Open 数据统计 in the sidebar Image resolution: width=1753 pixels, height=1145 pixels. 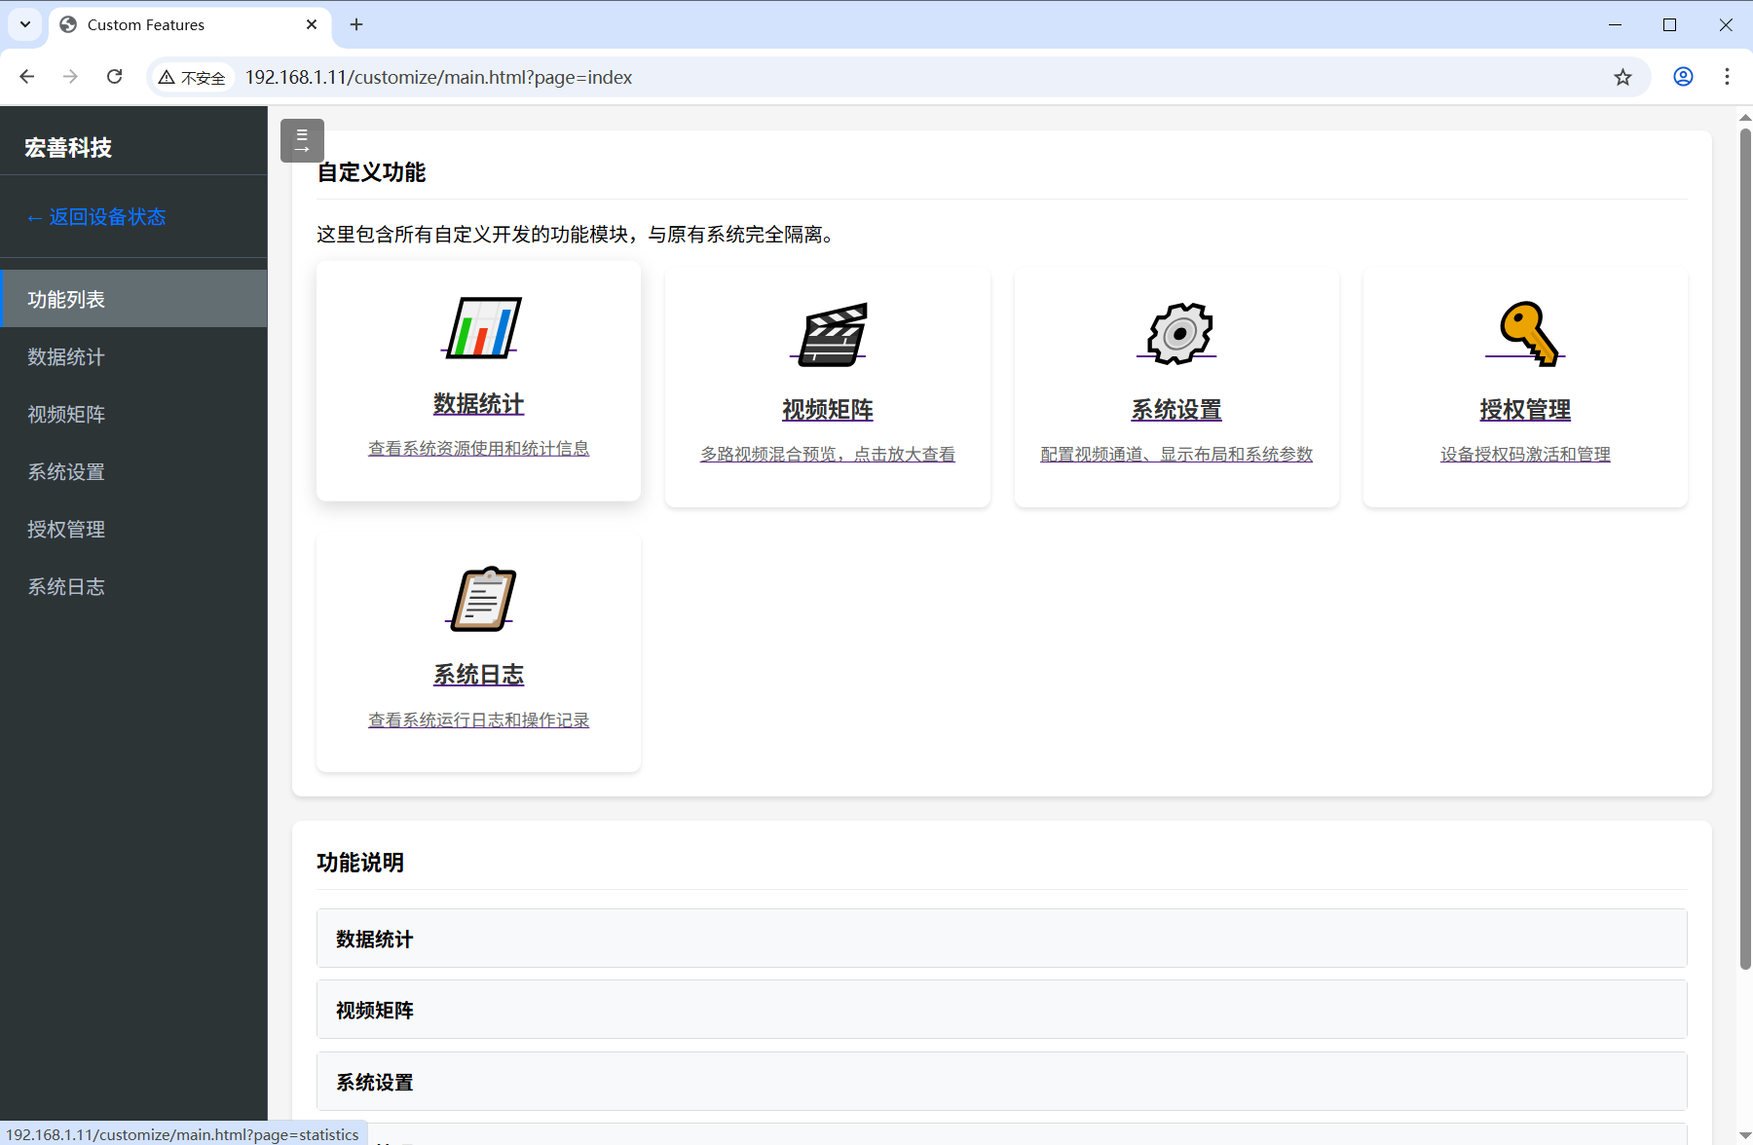pos(133,356)
